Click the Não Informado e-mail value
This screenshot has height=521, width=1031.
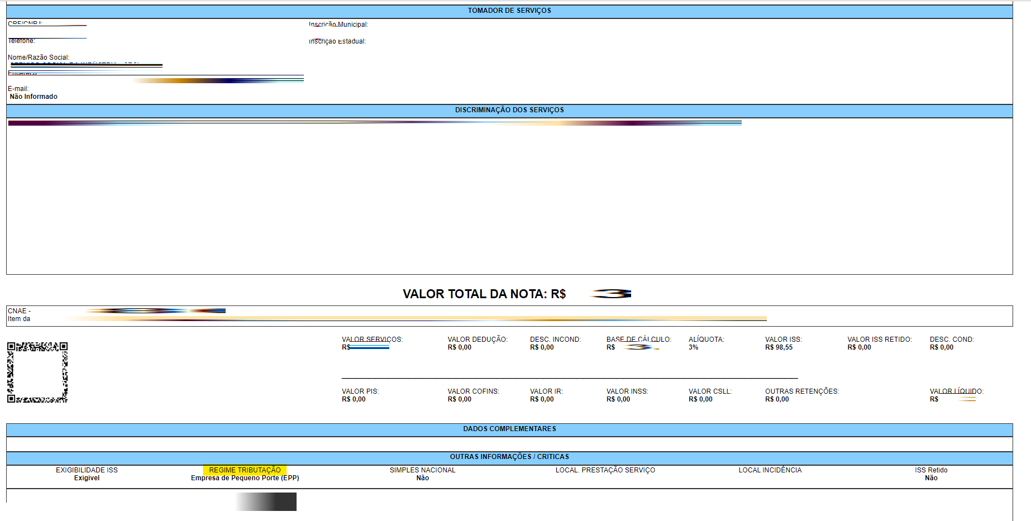[x=34, y=97]
